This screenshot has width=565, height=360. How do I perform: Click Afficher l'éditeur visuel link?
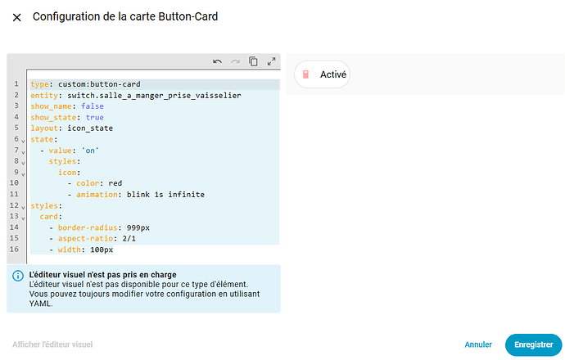(52, 344)
